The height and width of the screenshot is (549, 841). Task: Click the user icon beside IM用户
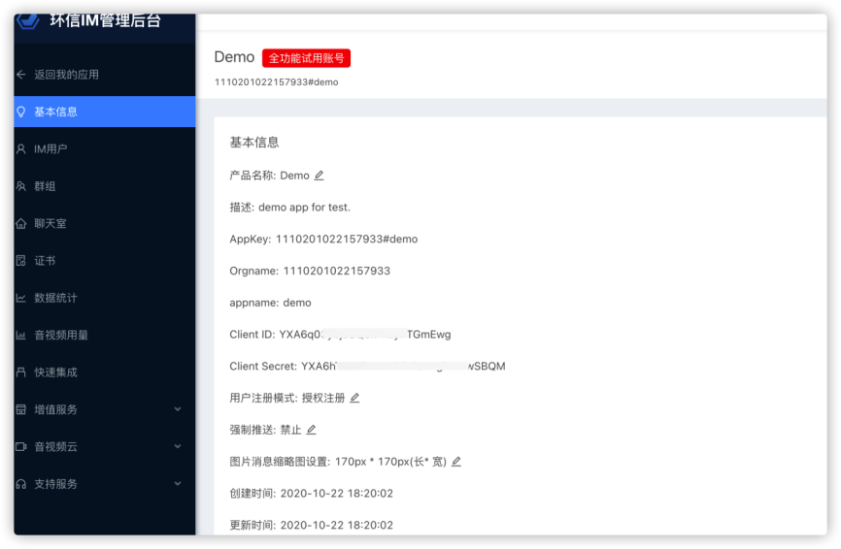tap(21, 149)
